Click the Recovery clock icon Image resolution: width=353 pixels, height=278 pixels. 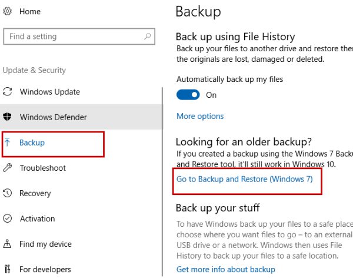point(8,193)
